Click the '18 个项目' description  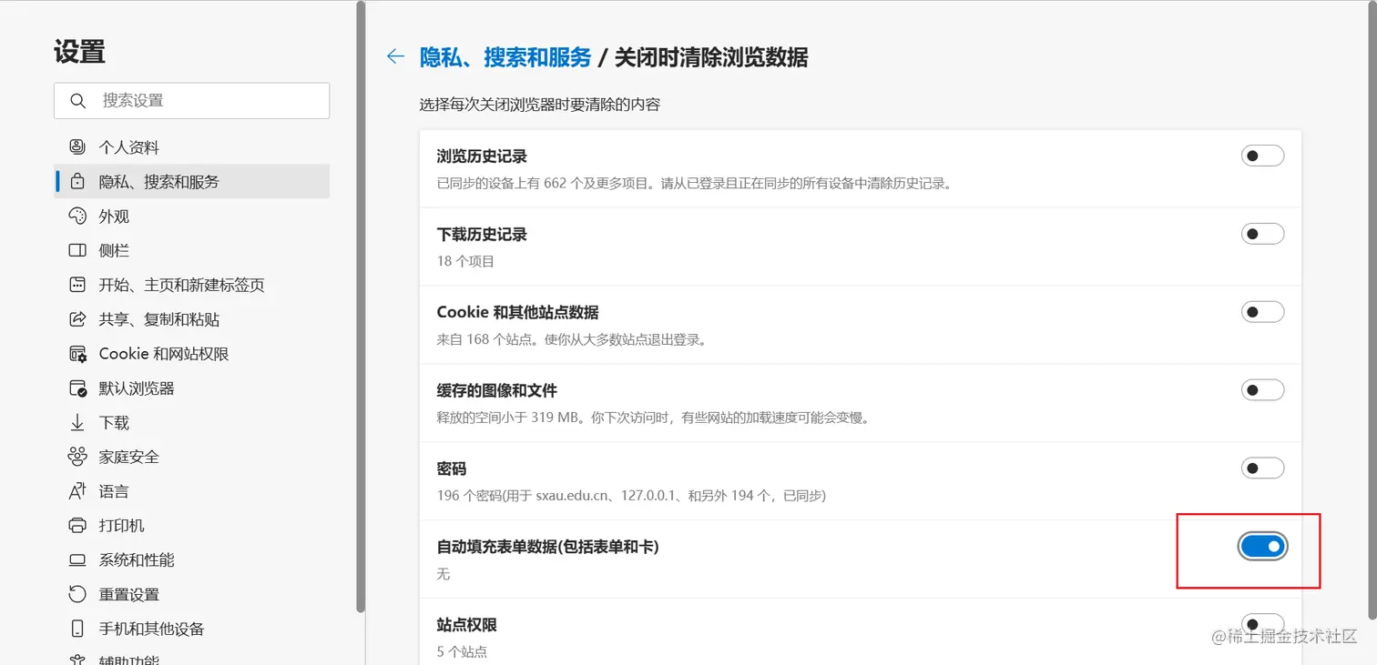coord(465,261)
